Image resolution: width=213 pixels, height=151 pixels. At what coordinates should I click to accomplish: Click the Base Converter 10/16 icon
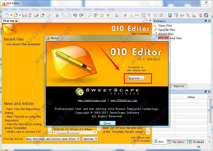[206, 15]
